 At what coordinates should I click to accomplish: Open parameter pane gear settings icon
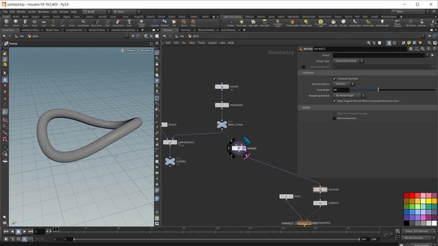(x=411, y=49)
